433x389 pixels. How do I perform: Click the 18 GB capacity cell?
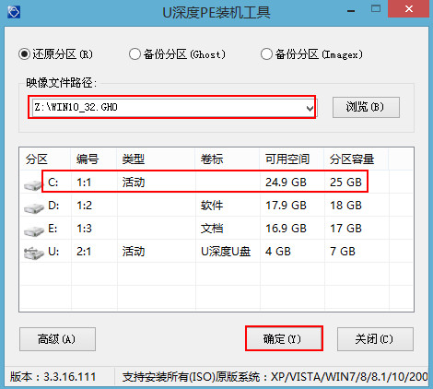pos(345,206)
